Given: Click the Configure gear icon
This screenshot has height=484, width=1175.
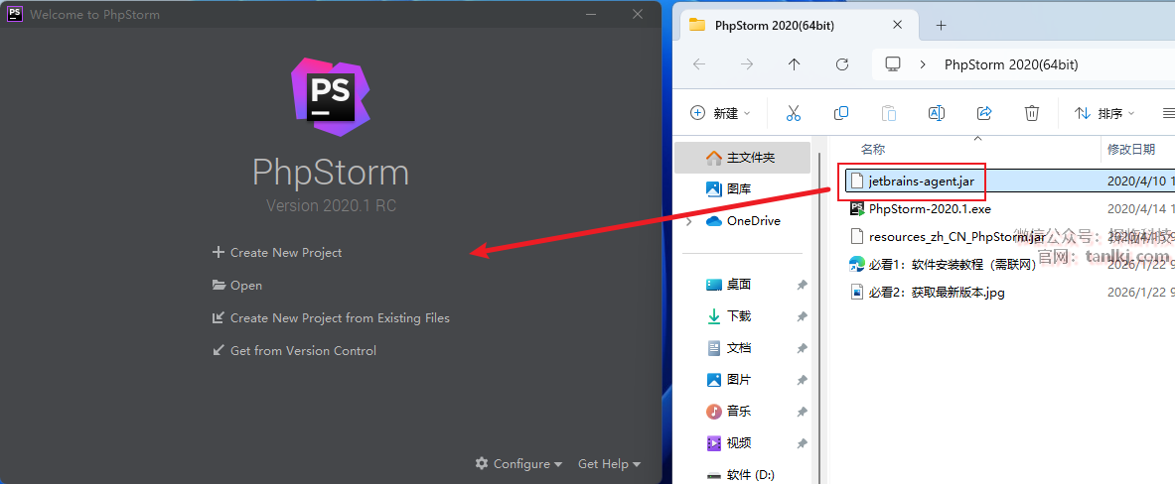Looking at the screenshot, I should click(x=482, y=464).
